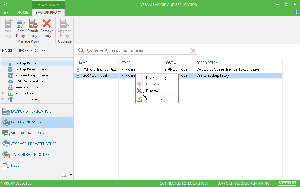This screenshot has height=187, width=300.
Task: Click the search magnifier icon
Action: 81,50
